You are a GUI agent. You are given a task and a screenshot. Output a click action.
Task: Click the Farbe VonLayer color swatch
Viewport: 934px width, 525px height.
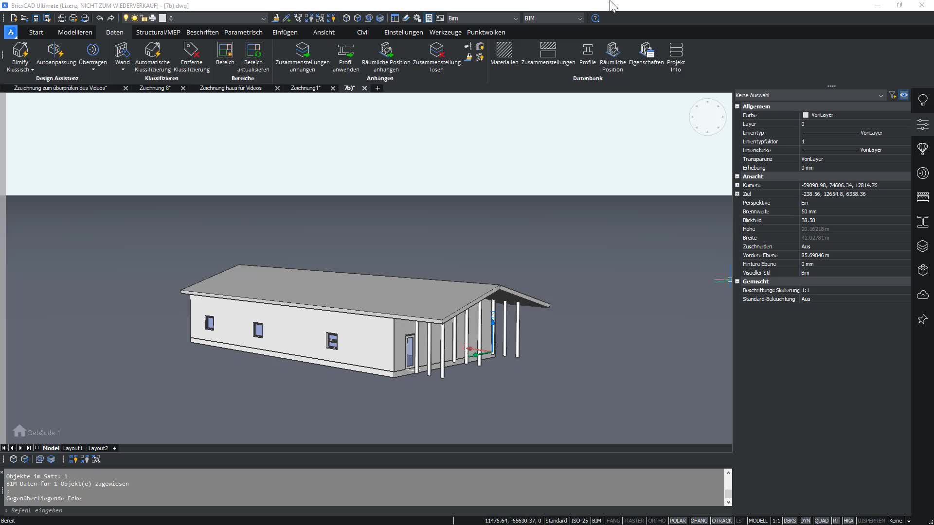click(x=806, y=115)
